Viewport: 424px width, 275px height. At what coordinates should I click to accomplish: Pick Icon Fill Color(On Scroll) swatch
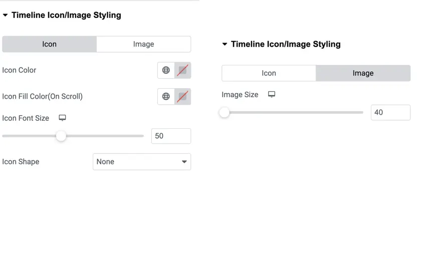pos(183,97)
